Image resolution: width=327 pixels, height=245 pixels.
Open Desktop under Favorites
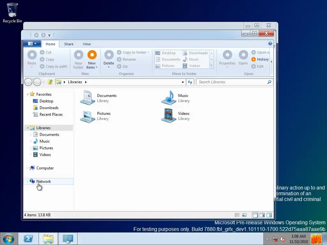tap(46, 101)
